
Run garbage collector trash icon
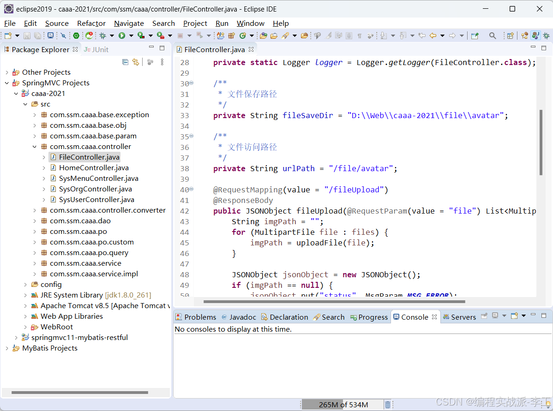388,405
